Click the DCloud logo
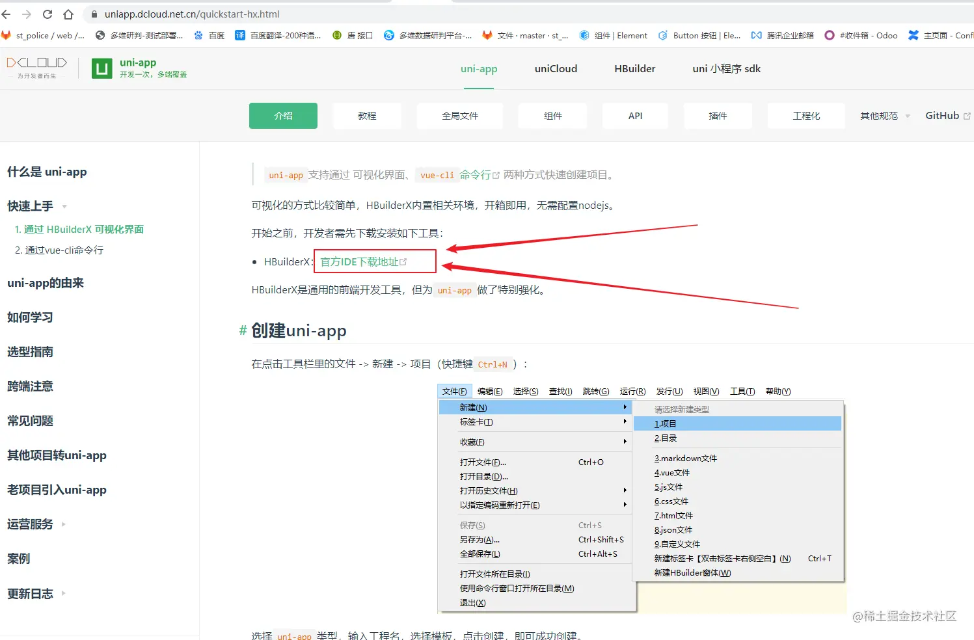 (x=37, y=68)
